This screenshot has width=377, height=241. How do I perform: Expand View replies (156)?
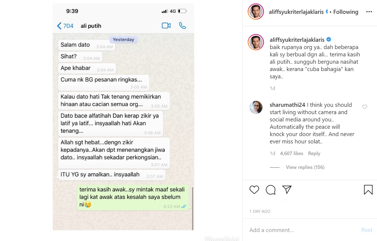tap(305, 167)
